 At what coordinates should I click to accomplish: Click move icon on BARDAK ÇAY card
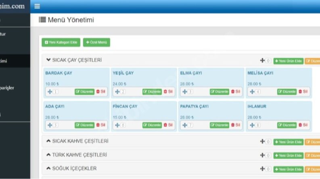click(50, 92)
